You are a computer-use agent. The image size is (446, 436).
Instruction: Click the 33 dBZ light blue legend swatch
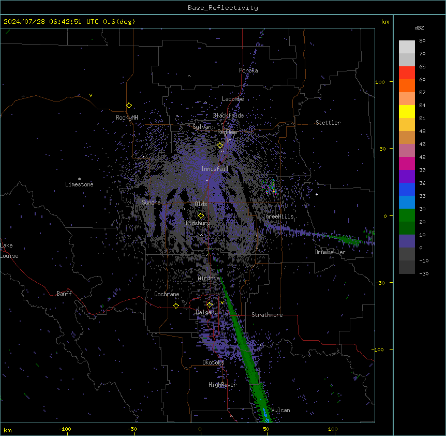tap(407, 202)
